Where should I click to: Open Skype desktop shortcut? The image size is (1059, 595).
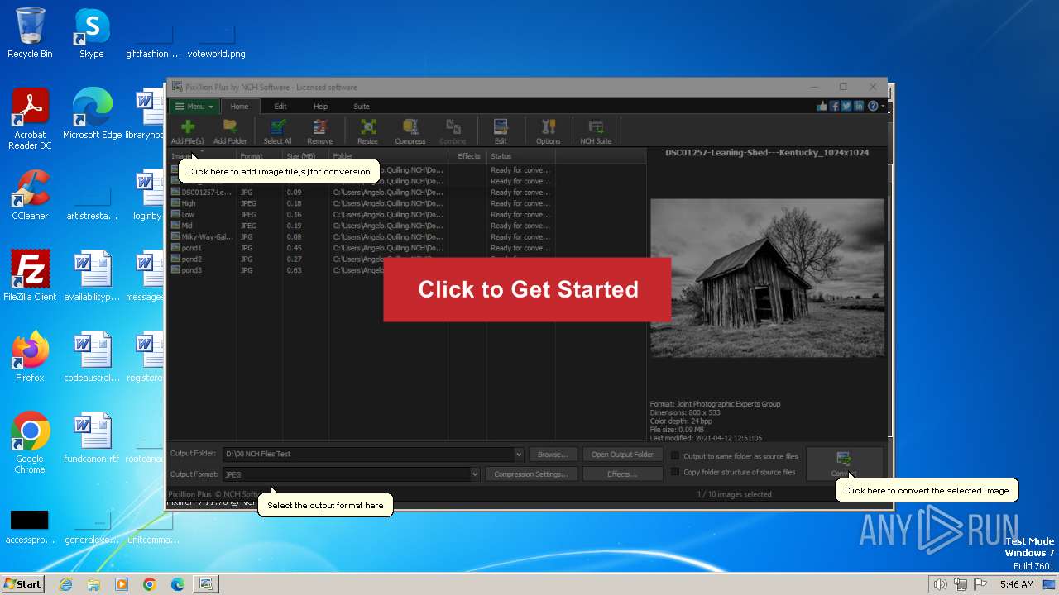pos(91,33)
